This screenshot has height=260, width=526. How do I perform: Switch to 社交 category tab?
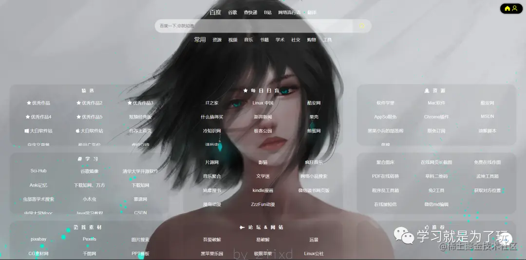(x=296, y=40)
